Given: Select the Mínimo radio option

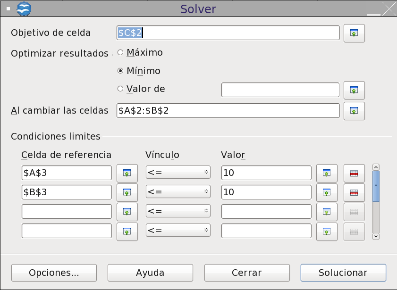Looking at the screenshot, I should tap(120, 71).
